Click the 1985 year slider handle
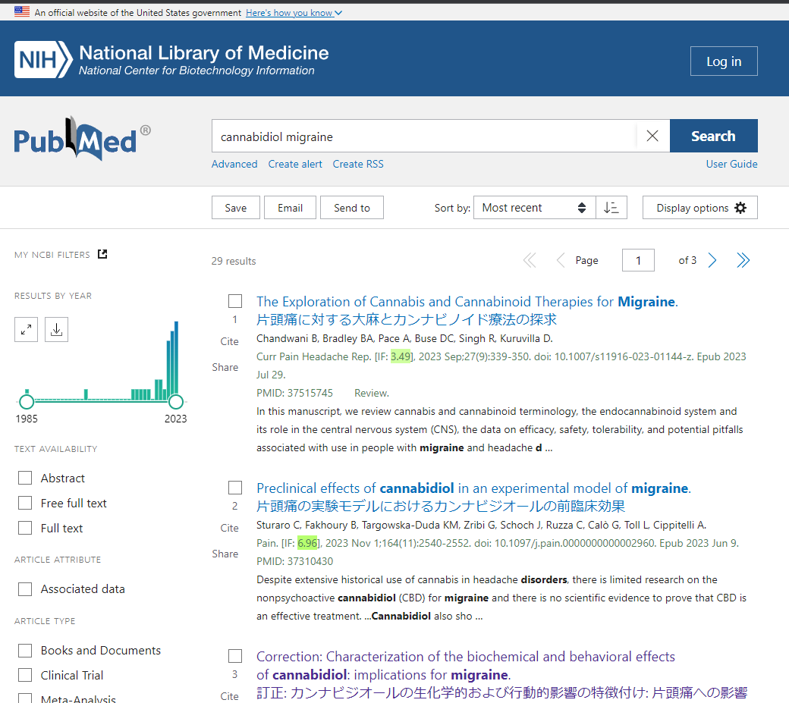The image size is (789, 703). point(26,401)
